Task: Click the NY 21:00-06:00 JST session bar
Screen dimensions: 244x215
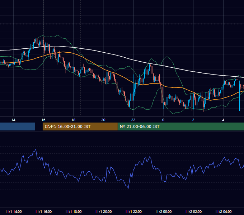Action: [x=181, y=126]
